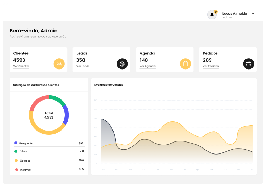Select the Inativos row in legend
The image size is (267, 187).
point(49,170)
